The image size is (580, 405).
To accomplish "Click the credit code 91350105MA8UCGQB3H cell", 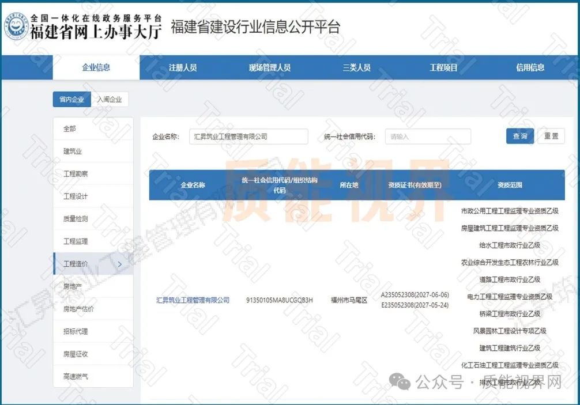I will coord(280,300).
